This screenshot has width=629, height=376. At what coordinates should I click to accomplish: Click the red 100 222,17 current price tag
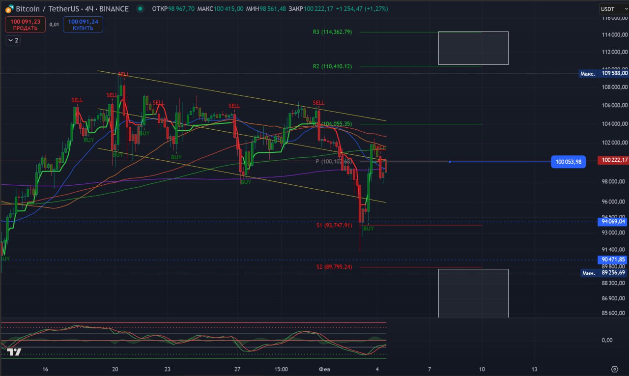[613, 160]
